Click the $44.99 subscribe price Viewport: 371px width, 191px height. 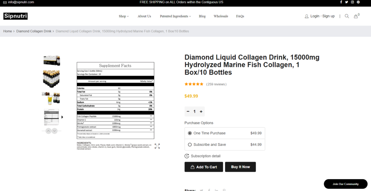pos(256,144)
